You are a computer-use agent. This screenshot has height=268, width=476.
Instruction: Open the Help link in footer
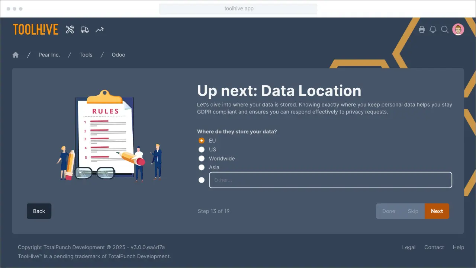458,247
